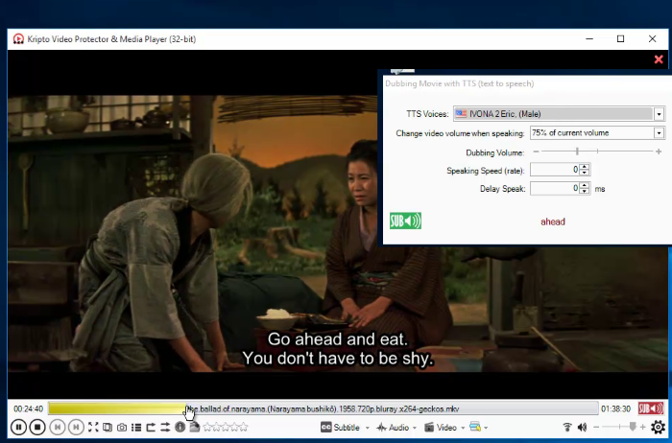
Task: Show media info icon
Action: click(180, 427)
